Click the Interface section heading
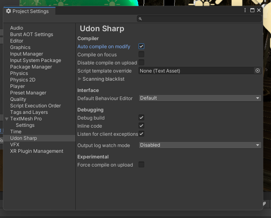 pos(88,90)
